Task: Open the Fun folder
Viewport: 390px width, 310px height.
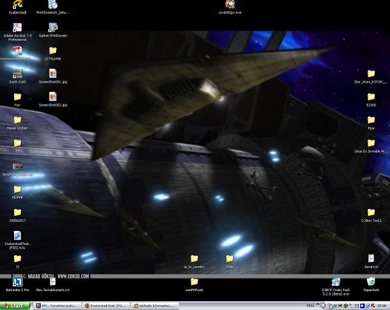Action: coord(18,97)
